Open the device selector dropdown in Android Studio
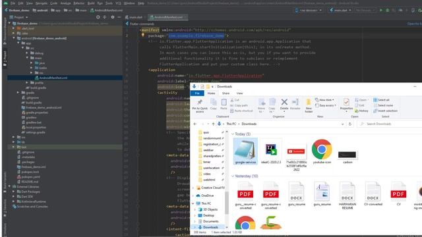Screen dimensions: 422x237 308,11
